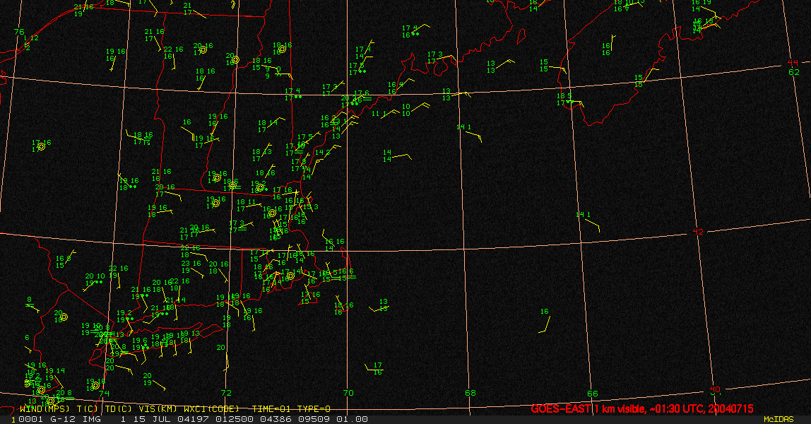
Task: Click the longitude label 72
Action: point(226,393)
